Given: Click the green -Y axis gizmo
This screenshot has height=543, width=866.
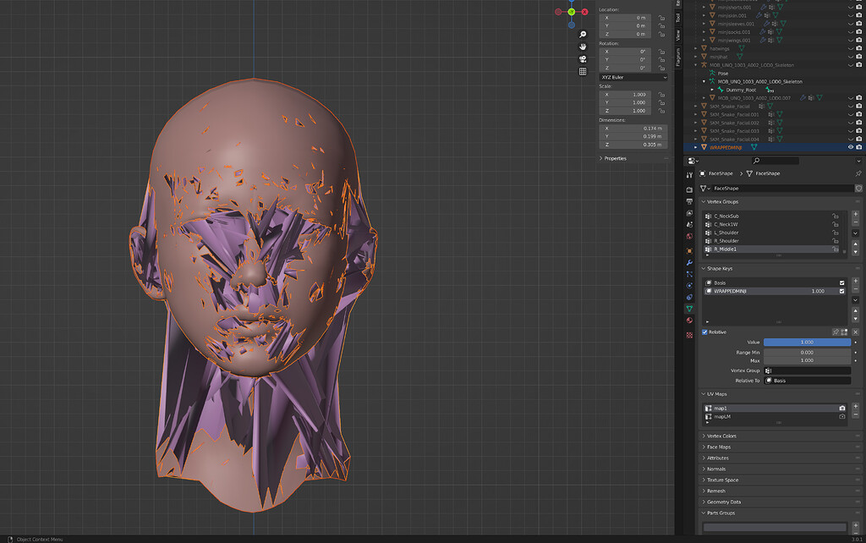Looking at the screenshot, I should (x=572, y=12).
